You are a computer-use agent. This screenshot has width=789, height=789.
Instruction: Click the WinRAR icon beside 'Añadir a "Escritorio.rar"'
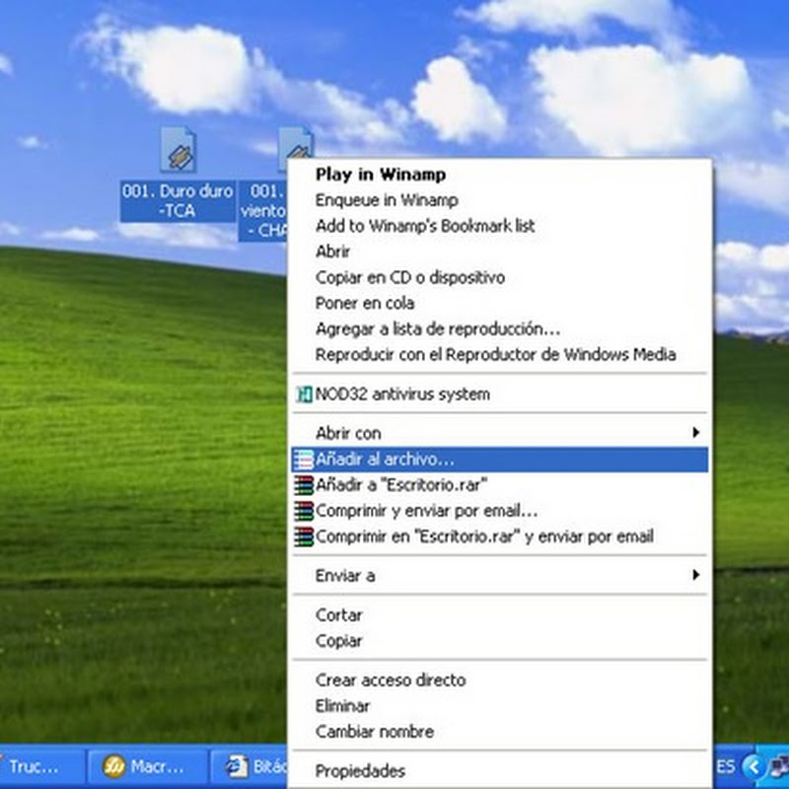(x=304, y=485)
